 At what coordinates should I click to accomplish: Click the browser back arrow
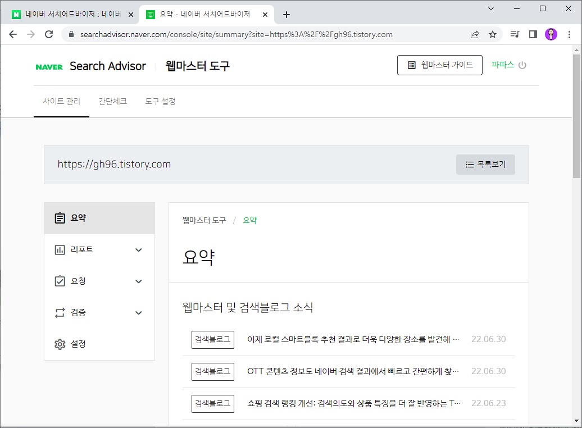click(13, 34)
